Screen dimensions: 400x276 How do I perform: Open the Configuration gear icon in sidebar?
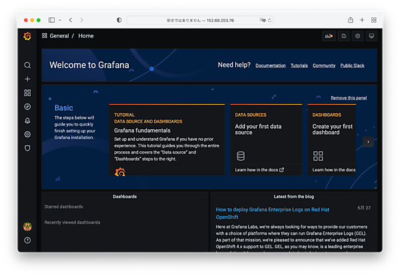click(27, 134)
